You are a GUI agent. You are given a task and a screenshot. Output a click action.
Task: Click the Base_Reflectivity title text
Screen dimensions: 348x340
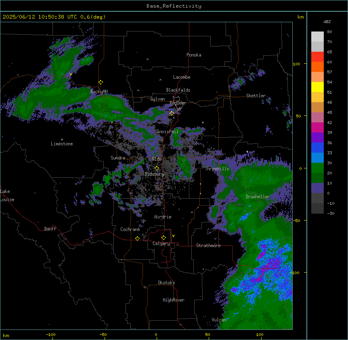[174, 6]
